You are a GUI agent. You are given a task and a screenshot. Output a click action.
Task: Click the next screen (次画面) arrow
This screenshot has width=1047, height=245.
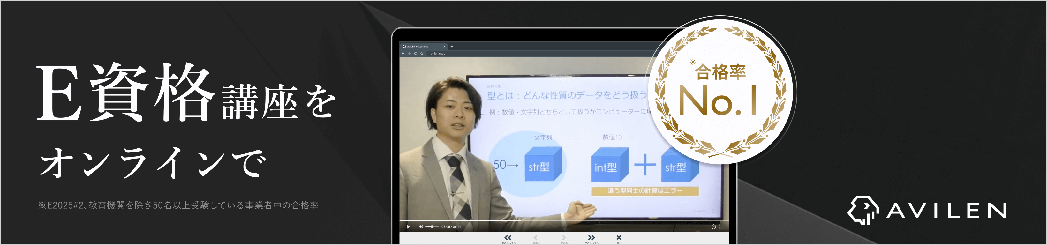click(564, 238)
